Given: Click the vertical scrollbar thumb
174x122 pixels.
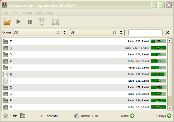Looking at the screenshot, I should pos(170,69).
